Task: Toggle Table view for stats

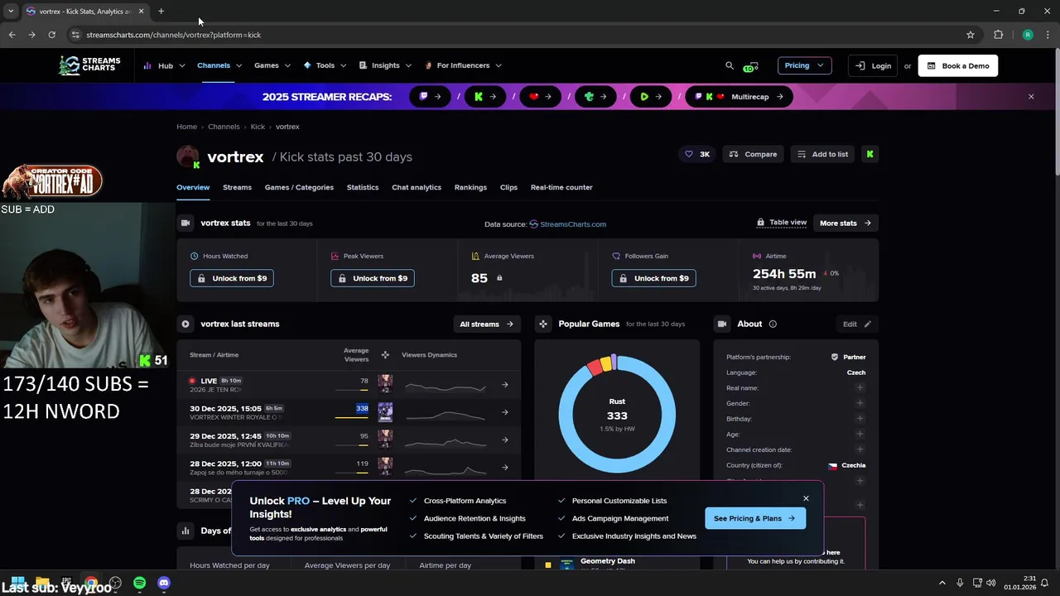Action: 782,223
